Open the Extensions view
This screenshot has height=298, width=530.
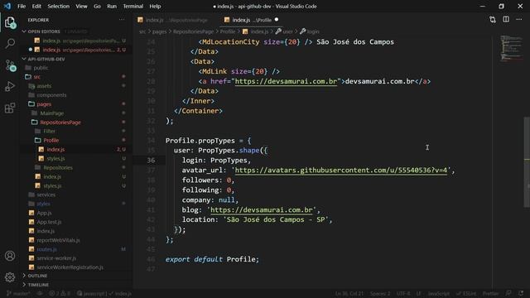point(10,108)
